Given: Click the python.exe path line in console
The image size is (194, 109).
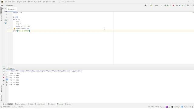Looking at the screenshot, I should (46, 71).
